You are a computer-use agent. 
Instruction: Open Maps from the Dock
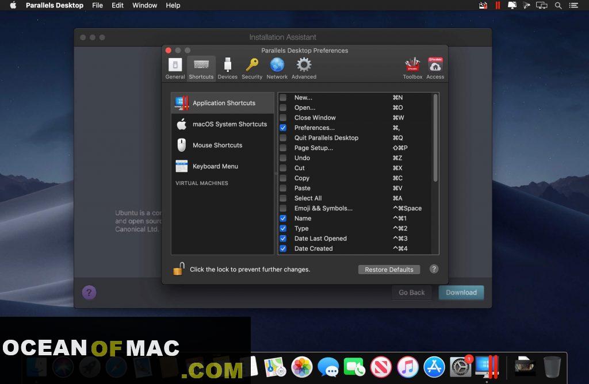[276, 367]
